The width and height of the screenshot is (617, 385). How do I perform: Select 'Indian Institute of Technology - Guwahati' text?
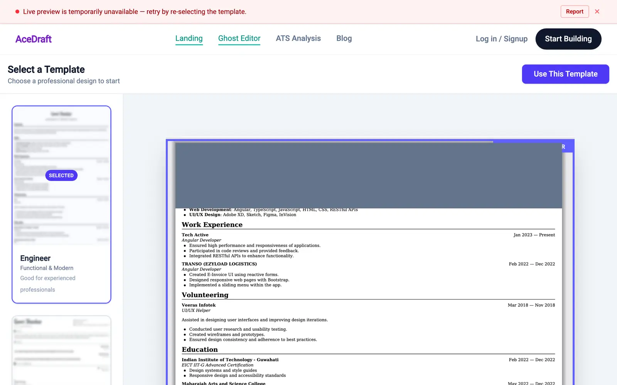[230, 360]
